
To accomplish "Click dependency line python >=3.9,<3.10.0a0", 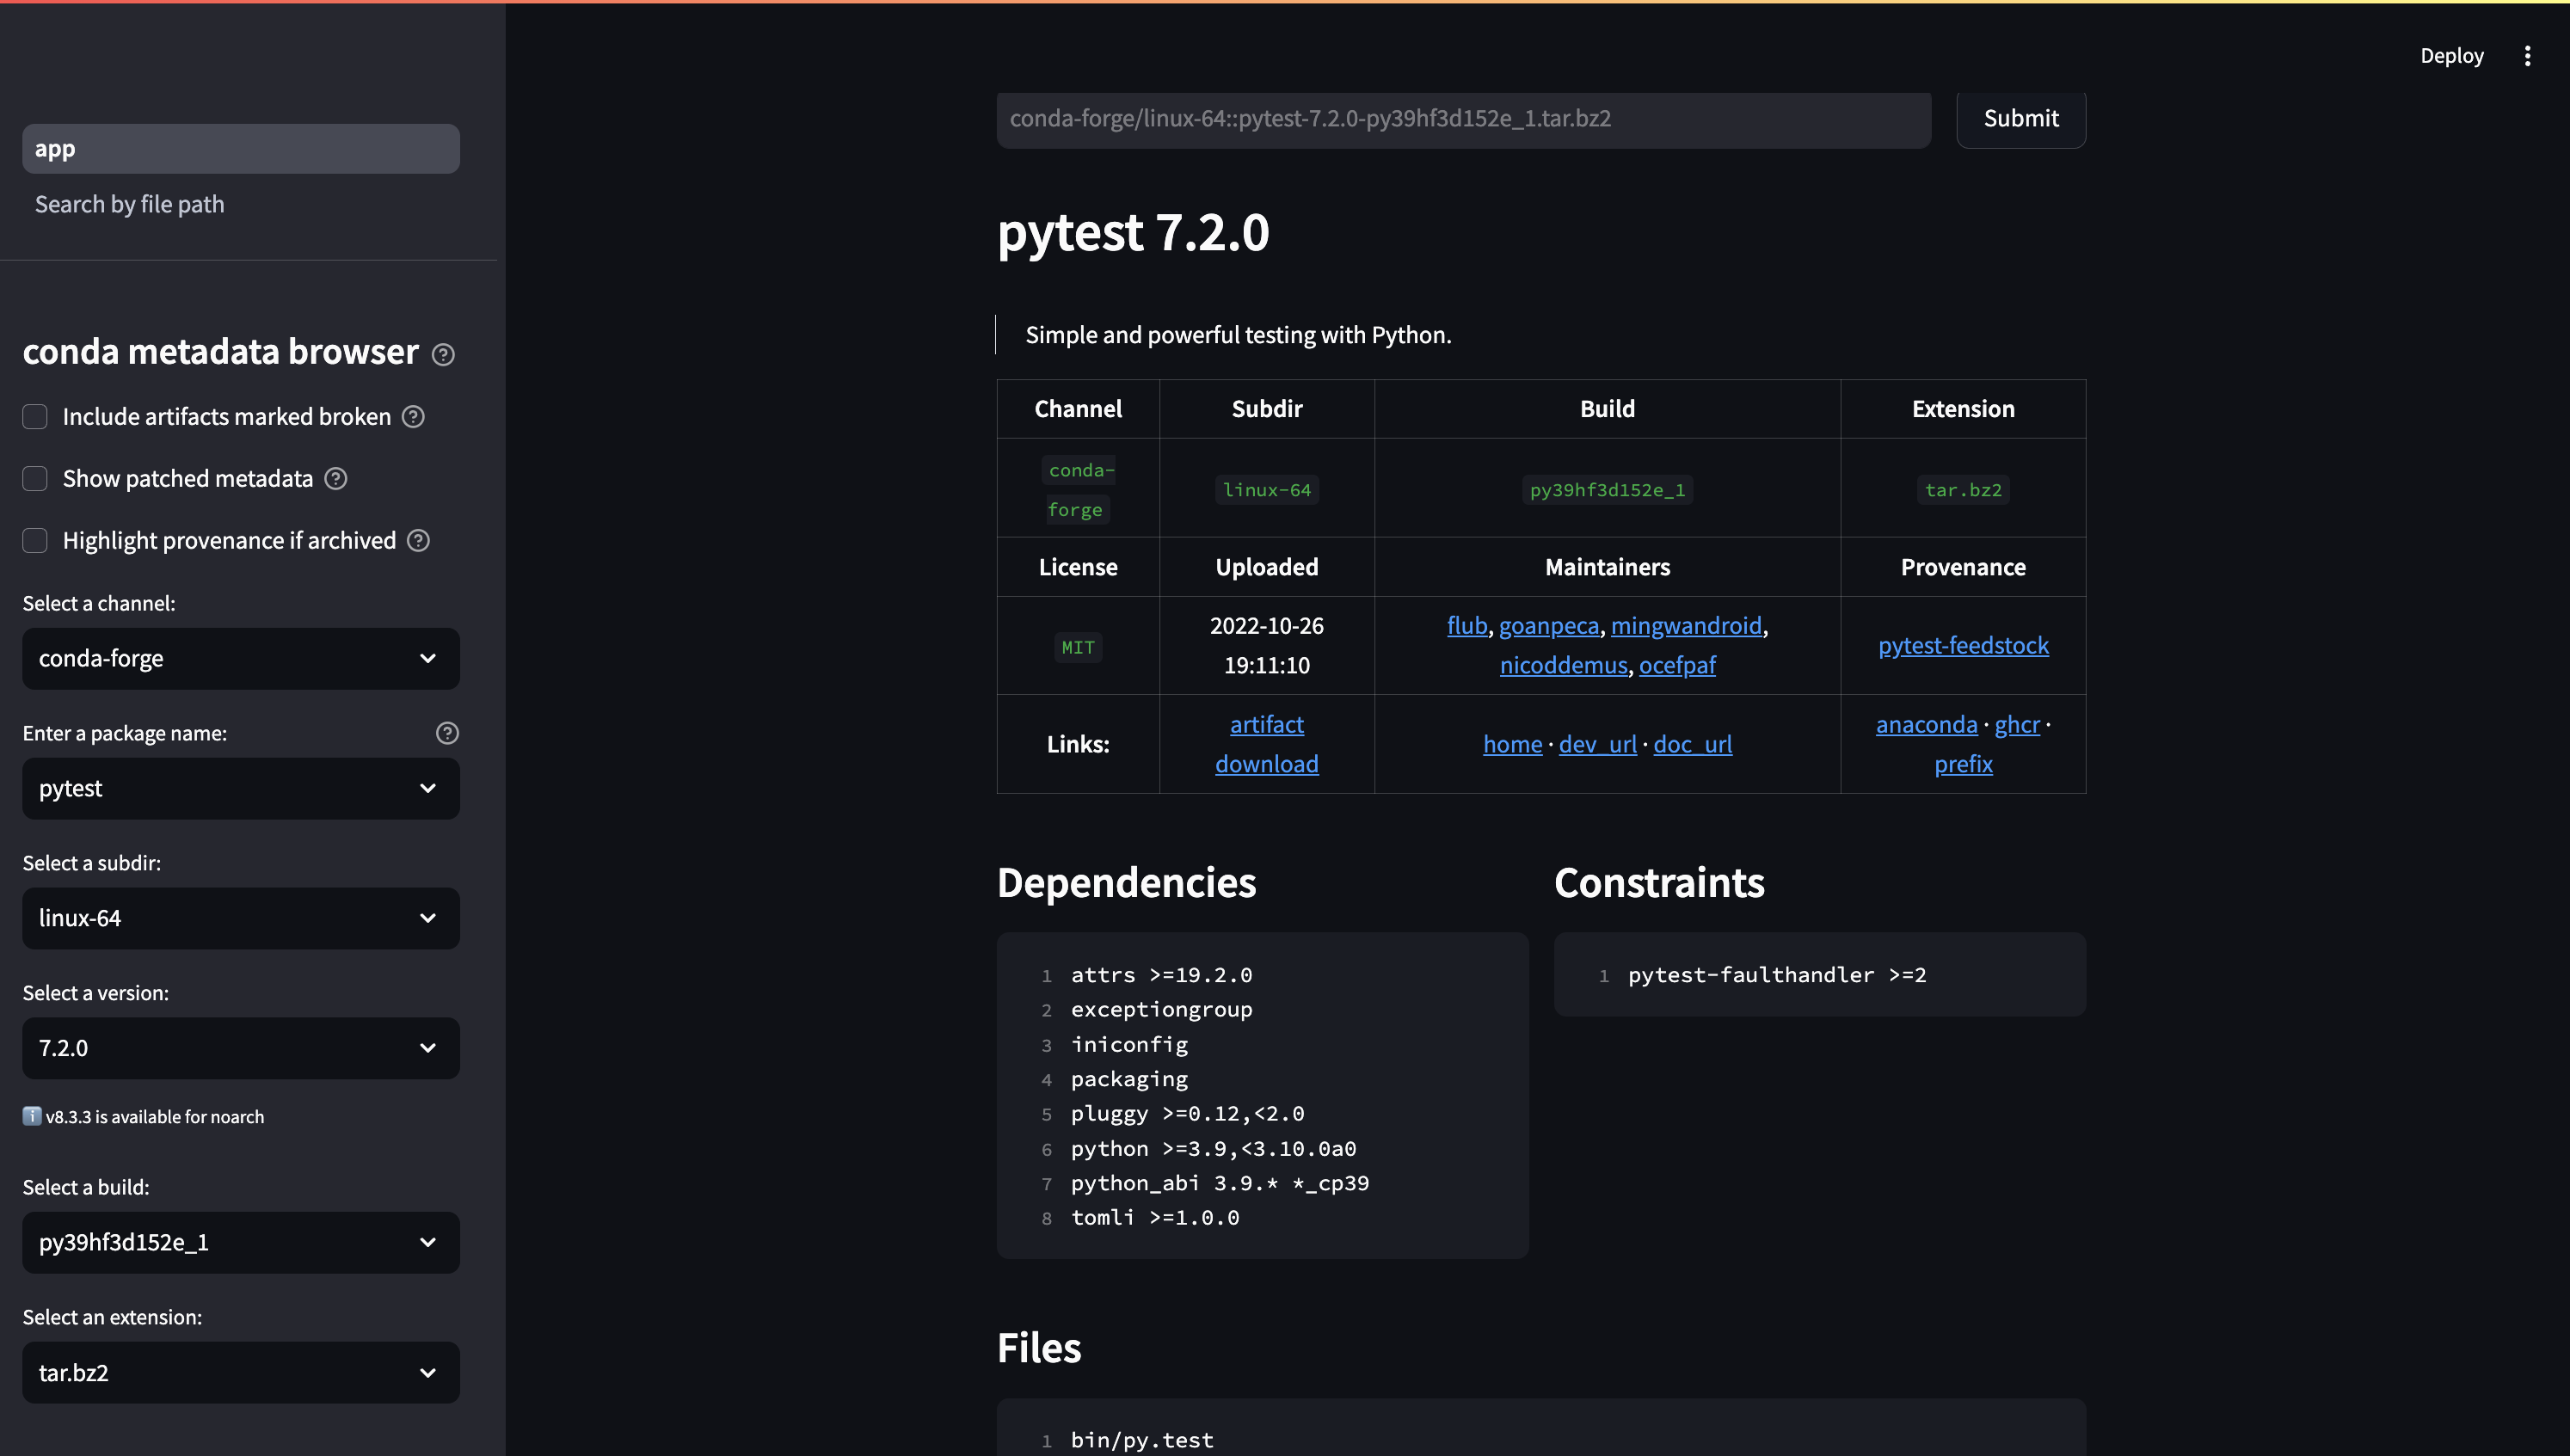I will (x=1213, y=1149).
